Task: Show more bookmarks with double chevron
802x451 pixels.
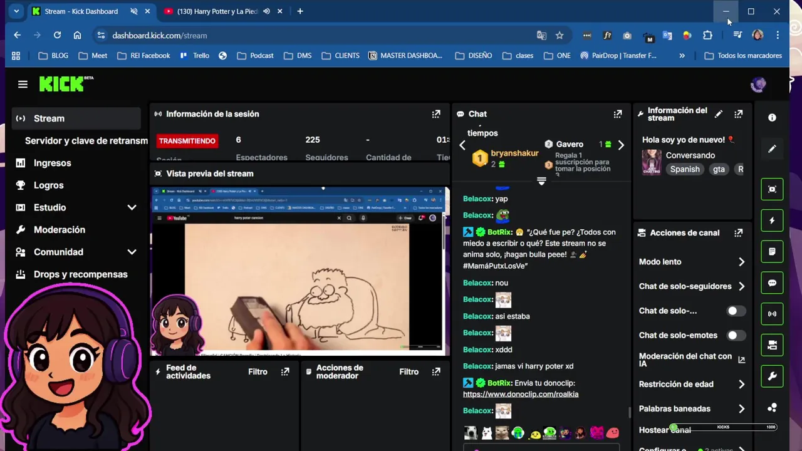Action: point(682,56)
